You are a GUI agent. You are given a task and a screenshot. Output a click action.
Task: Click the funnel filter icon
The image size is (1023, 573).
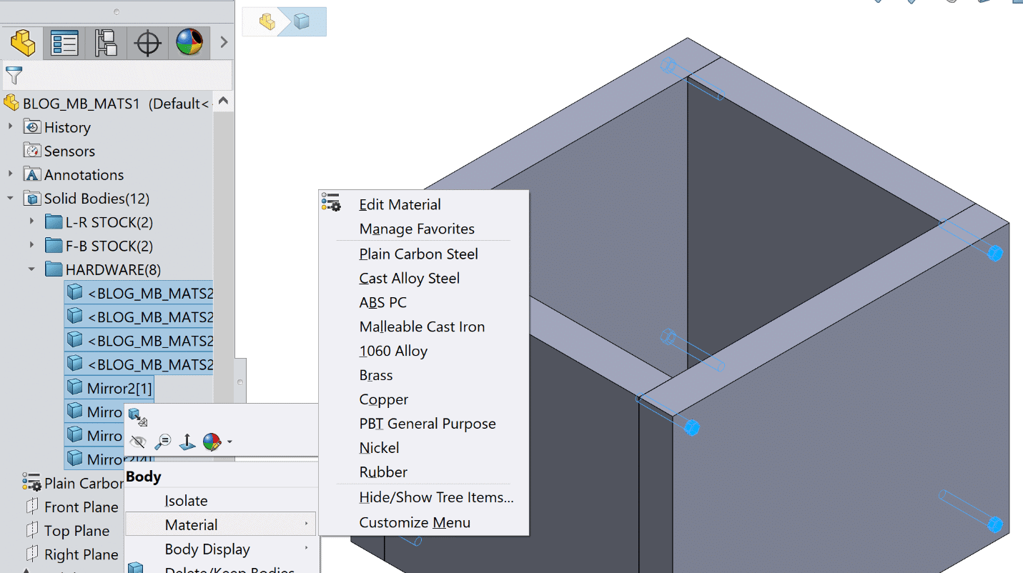tap(14, 75)
